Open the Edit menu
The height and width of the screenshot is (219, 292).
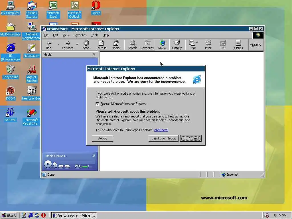pyautogui.click(x=56, y=35)
